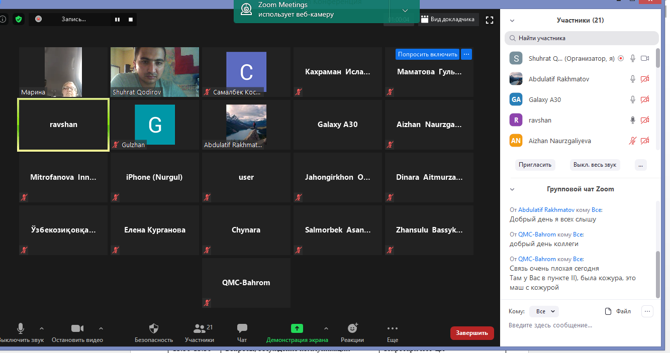Click muted mic icon on Chynara tile

[207, 250]
